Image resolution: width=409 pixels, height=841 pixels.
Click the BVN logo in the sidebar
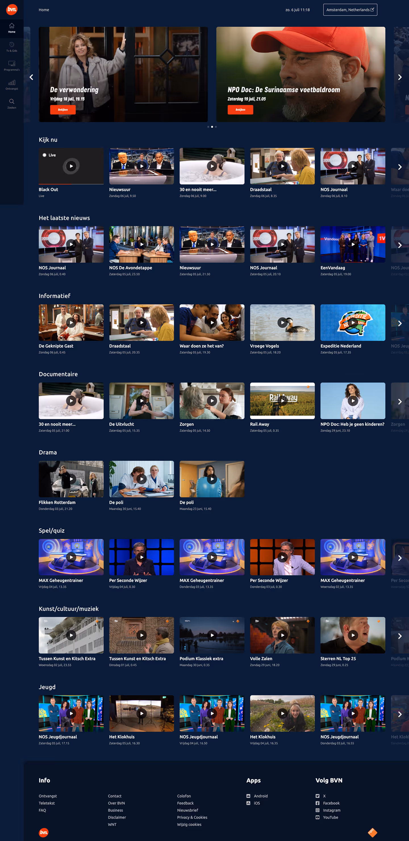click(12, 9)
